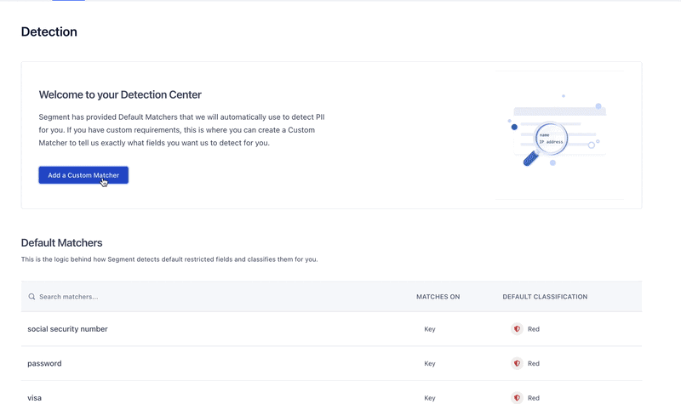Open the visa matcher row

click(34, 397)
